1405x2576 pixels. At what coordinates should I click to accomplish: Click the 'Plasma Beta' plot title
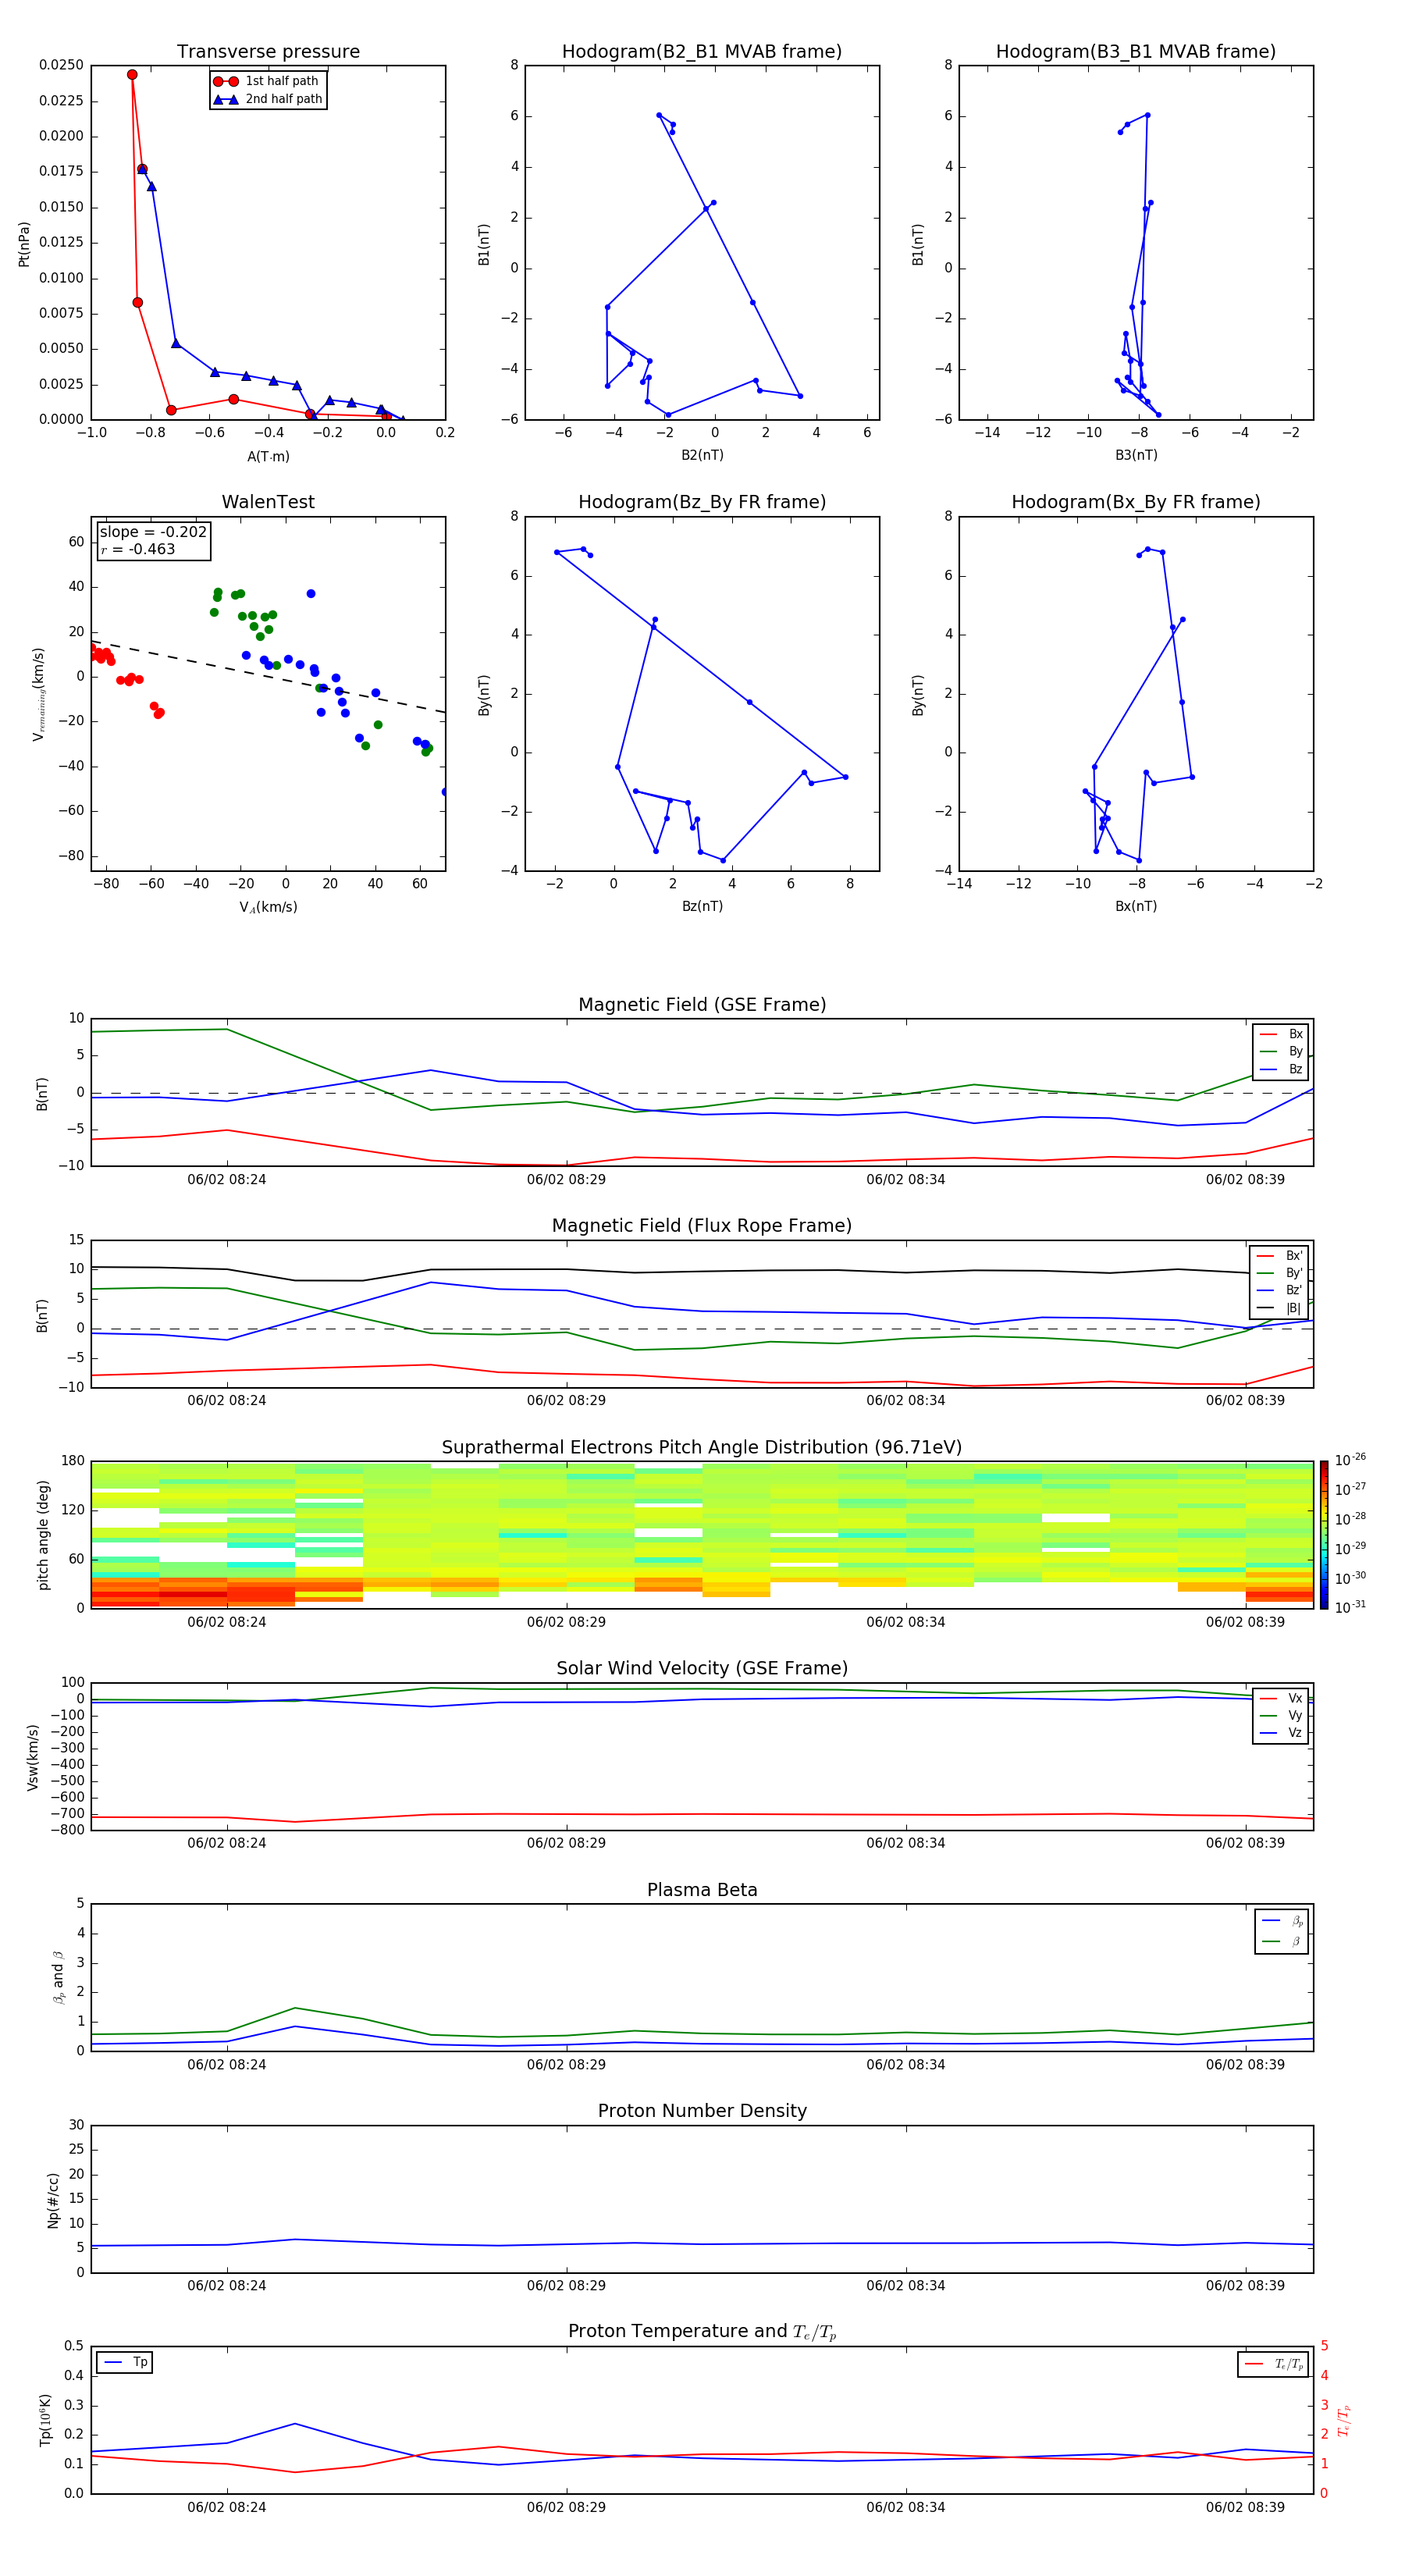coord(702,1890)
